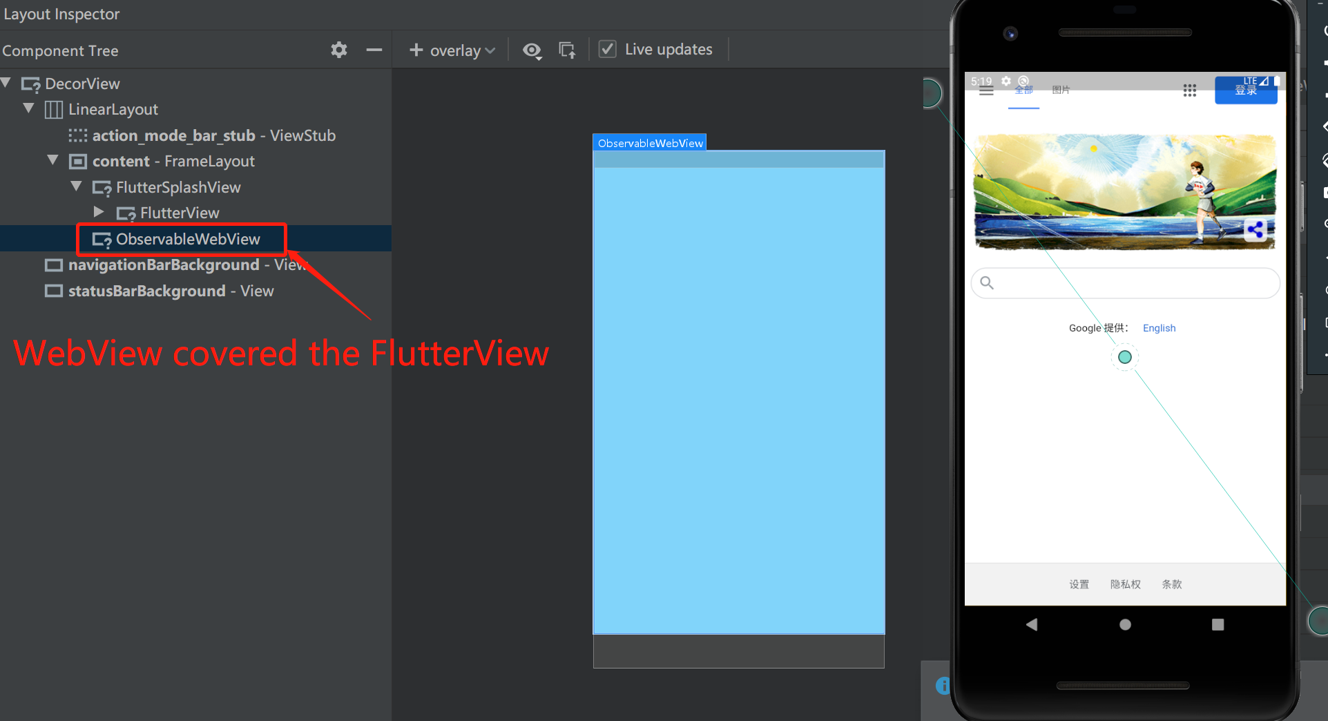Click the Google search input field
Screen dimensions: 1328x721
click(1124, 282)
